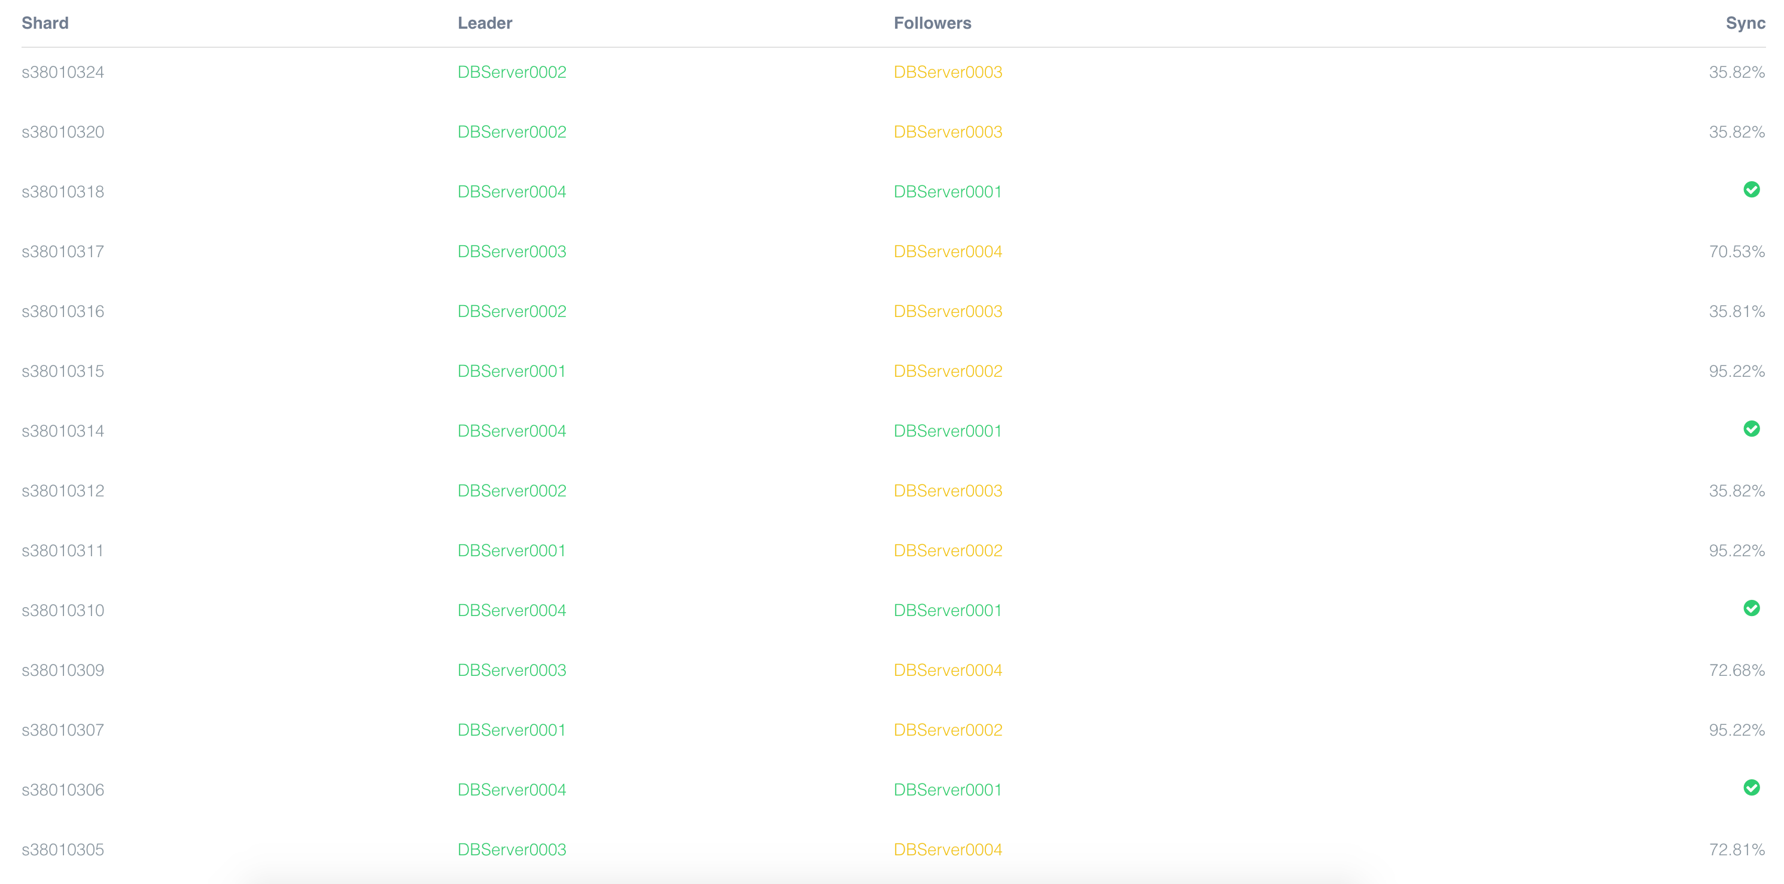Select leader DBServer0004 of shard s38010318
Viewport: 1784px width, 884px height.
(x=512, y=191)
